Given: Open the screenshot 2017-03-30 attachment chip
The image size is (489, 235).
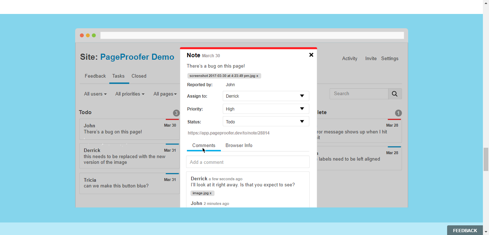Looking at the screenshot, I should click(224, 76).
